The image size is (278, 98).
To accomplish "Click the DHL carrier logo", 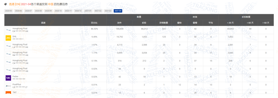I will (x=8, y=38).
